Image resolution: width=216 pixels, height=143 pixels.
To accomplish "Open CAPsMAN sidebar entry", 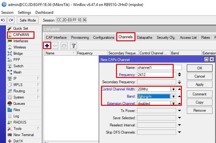I will pyautogui.click(x=21, y=35).
